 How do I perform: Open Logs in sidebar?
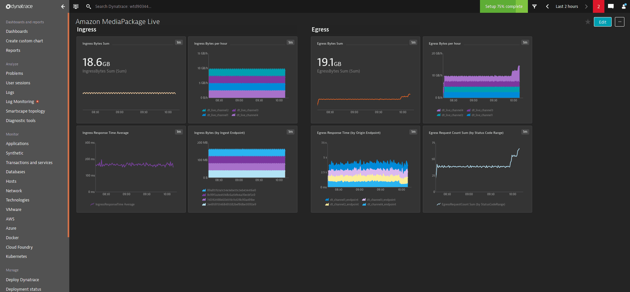click(x=10, y=93)
